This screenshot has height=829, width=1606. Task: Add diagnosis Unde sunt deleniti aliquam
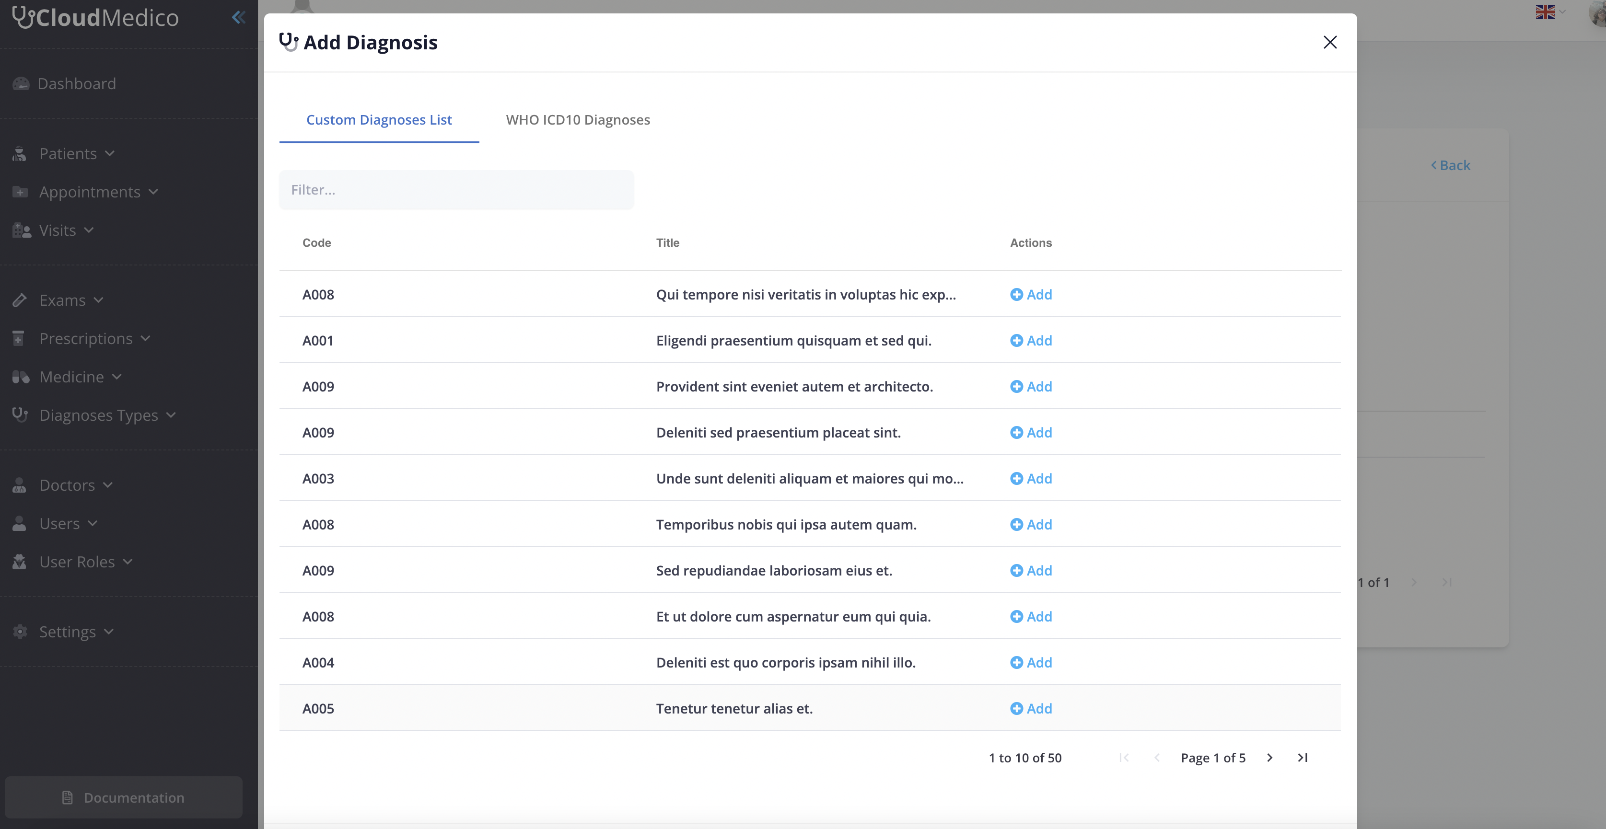(1031, 479)
